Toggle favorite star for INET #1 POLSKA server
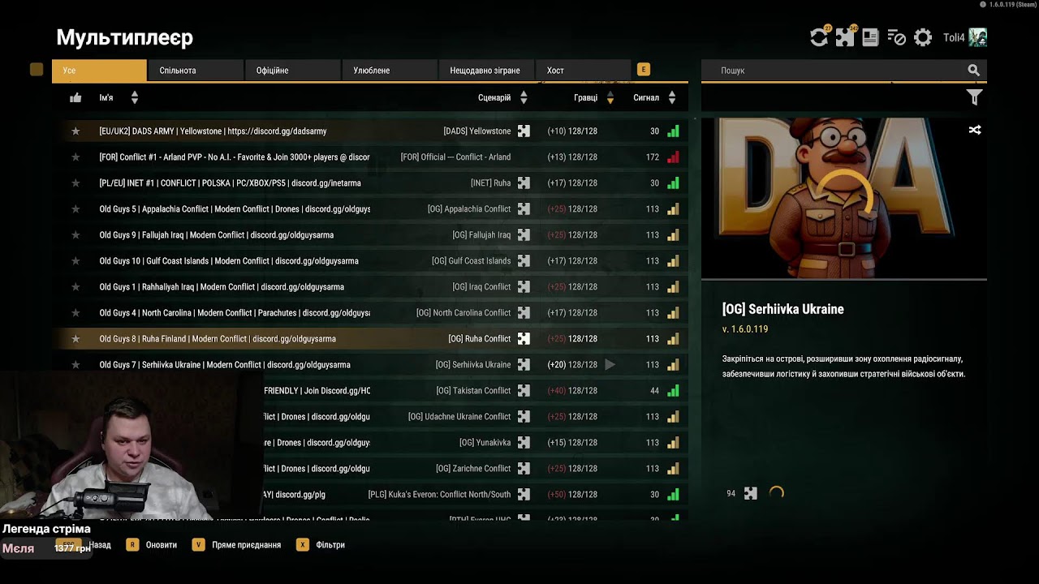This screenshot has width=1039, height=584. [x=75, y=183]
